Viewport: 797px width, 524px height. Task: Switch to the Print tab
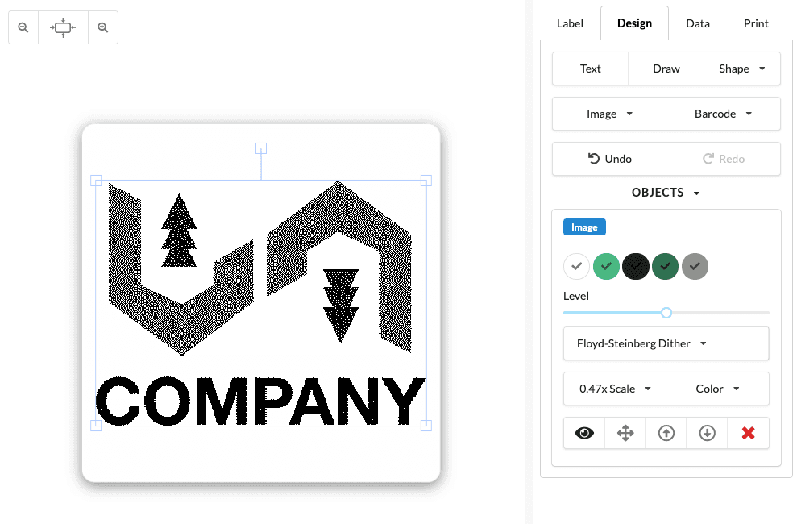tap(756, 23)
